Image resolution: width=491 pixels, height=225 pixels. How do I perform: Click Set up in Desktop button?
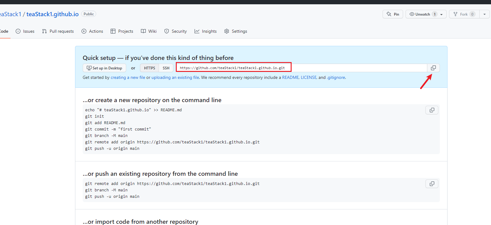(x=104, y=68)
